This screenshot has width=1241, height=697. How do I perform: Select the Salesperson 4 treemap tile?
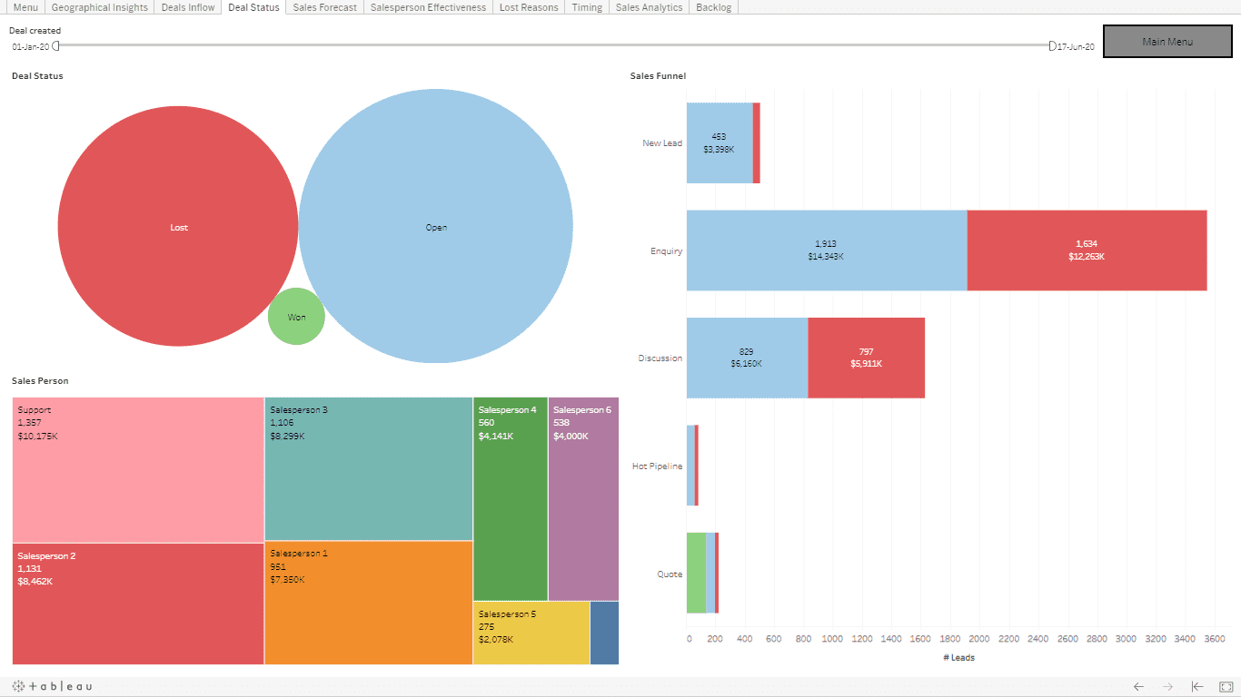click(x=511, y=498)
